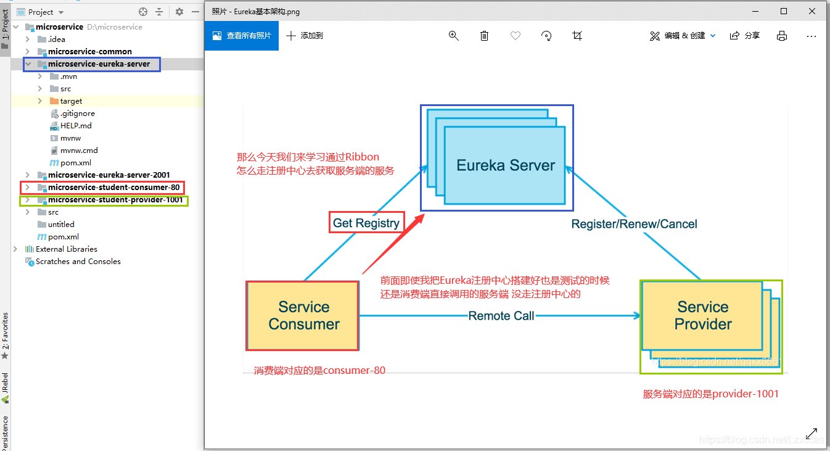
Task: Click the External Libraries icon
Action: tap(29, 249)
